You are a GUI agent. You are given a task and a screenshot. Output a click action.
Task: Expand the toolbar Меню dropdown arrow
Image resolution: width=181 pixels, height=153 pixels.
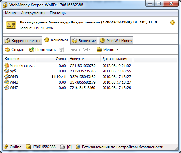coord(117,50)
